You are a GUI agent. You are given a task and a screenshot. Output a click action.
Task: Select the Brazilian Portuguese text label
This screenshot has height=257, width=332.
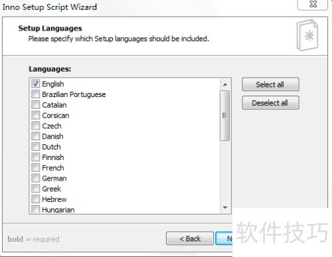pyautogui.click(x=74, y=94)
